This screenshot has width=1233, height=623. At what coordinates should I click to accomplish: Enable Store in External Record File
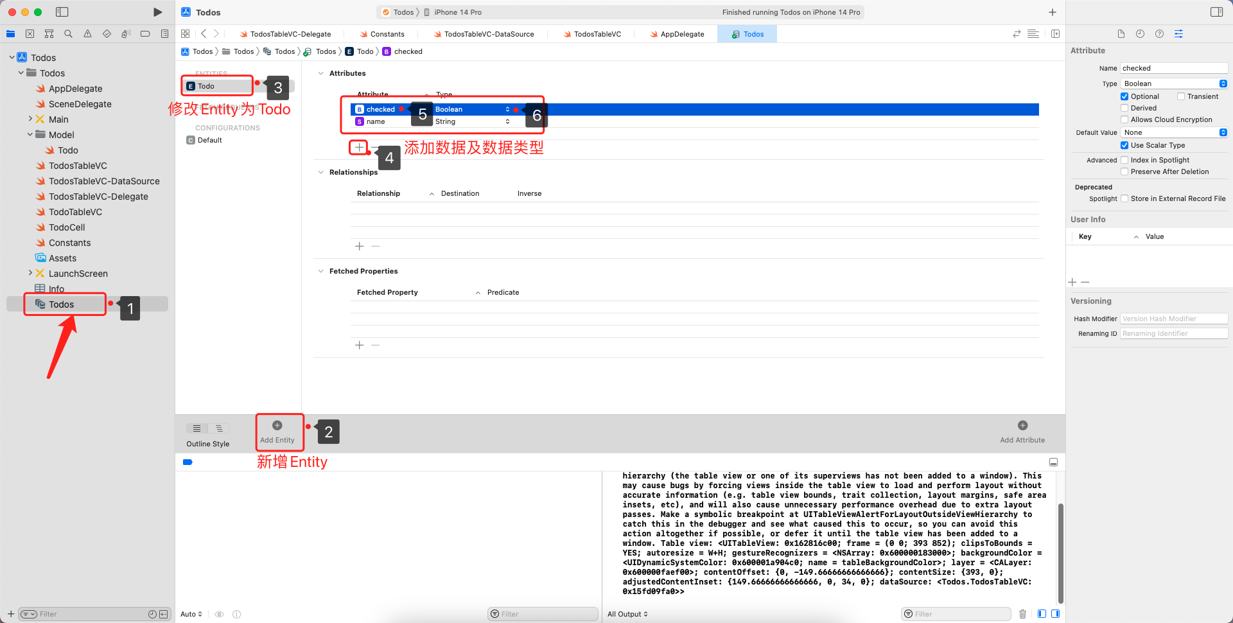[1124, 198]
